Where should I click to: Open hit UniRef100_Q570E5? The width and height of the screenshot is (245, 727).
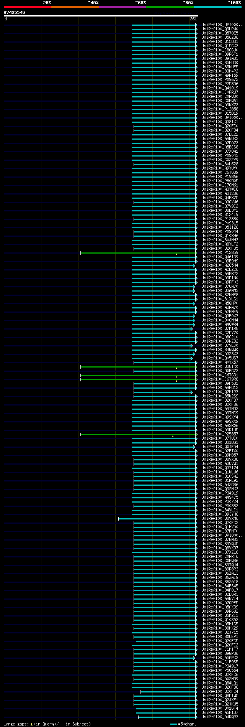point(220,33)
